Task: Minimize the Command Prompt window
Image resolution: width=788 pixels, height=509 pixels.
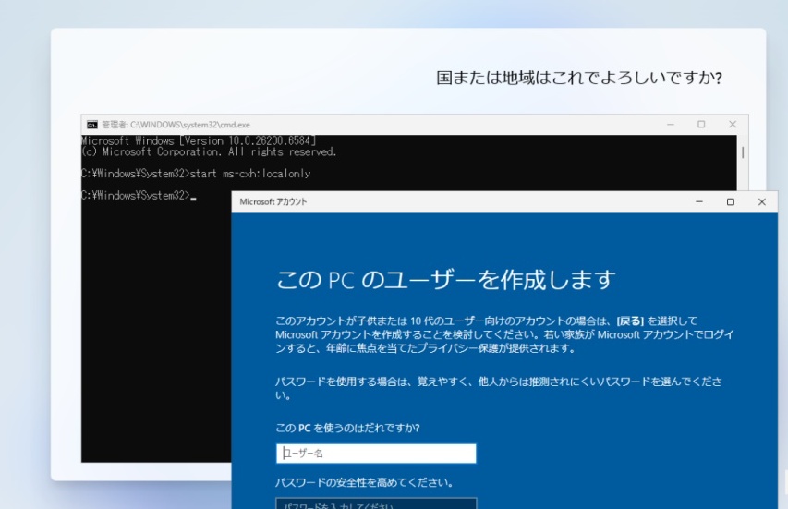Action: coord(670,125)
